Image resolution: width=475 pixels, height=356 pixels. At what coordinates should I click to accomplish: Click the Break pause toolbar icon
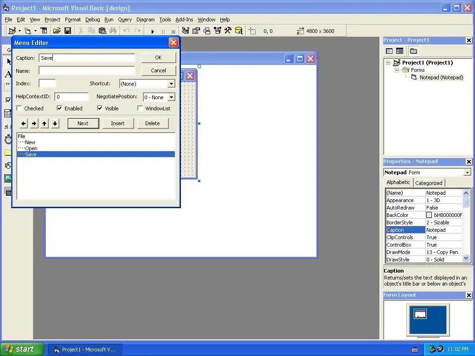click(x=163, y=31)
